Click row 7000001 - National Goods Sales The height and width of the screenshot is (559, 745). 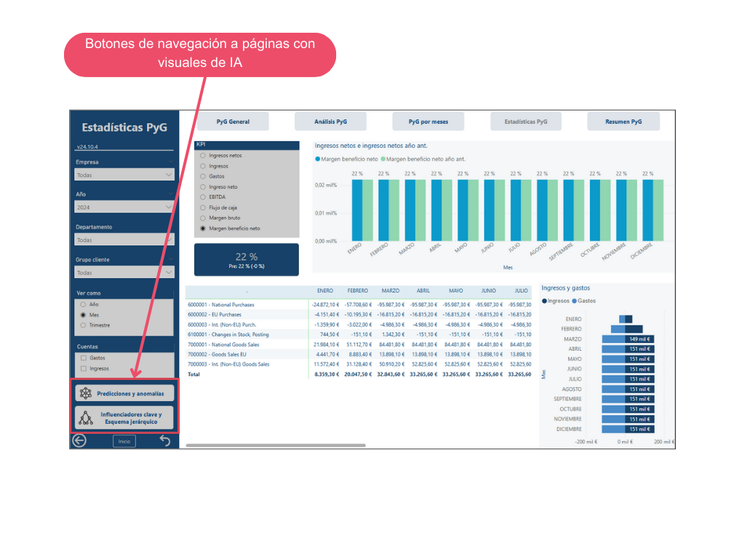tap(223, 344)
